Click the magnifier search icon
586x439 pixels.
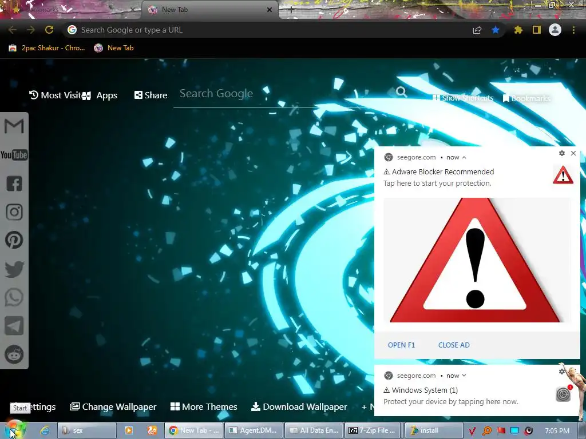point(401,91)
